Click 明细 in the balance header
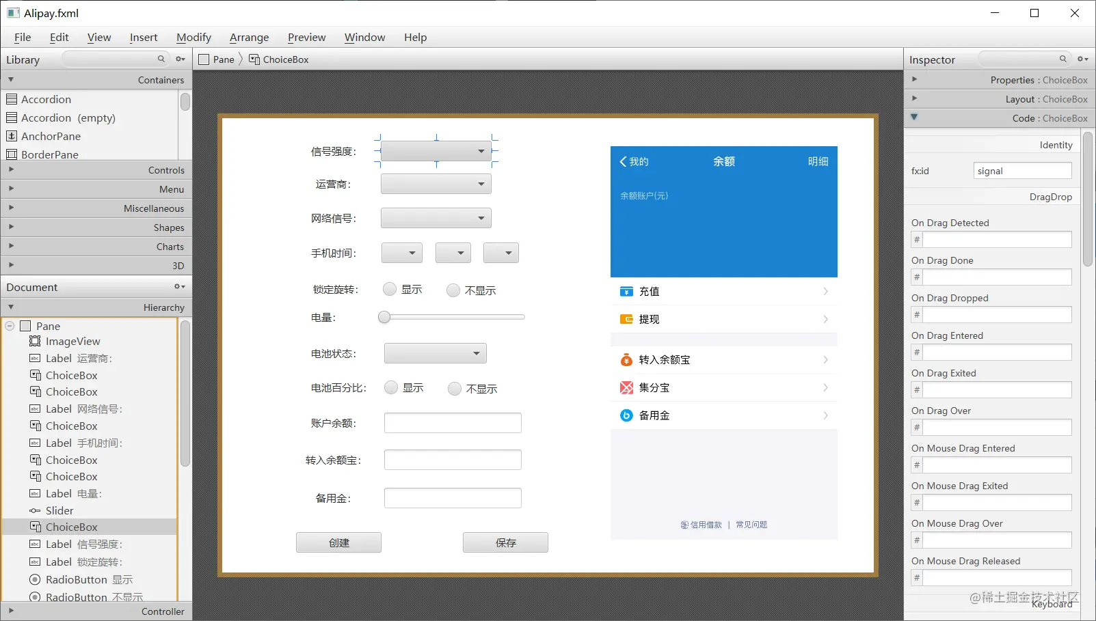The width and height of the screenshot is (1096, 621). pos(818,162)
